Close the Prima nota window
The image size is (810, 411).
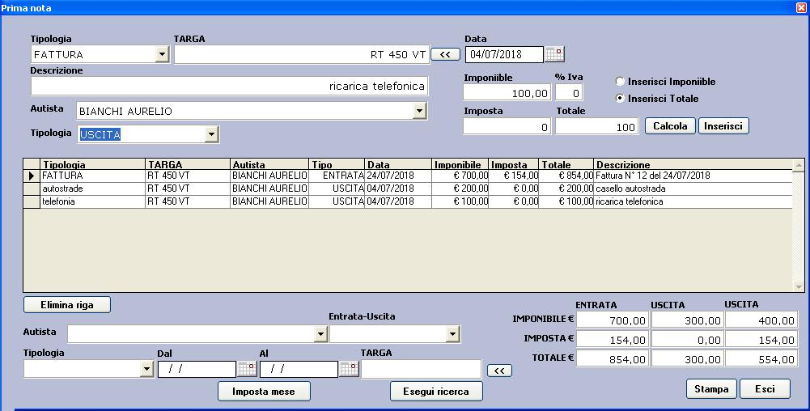pyautogui.click(x=801, y=8)
